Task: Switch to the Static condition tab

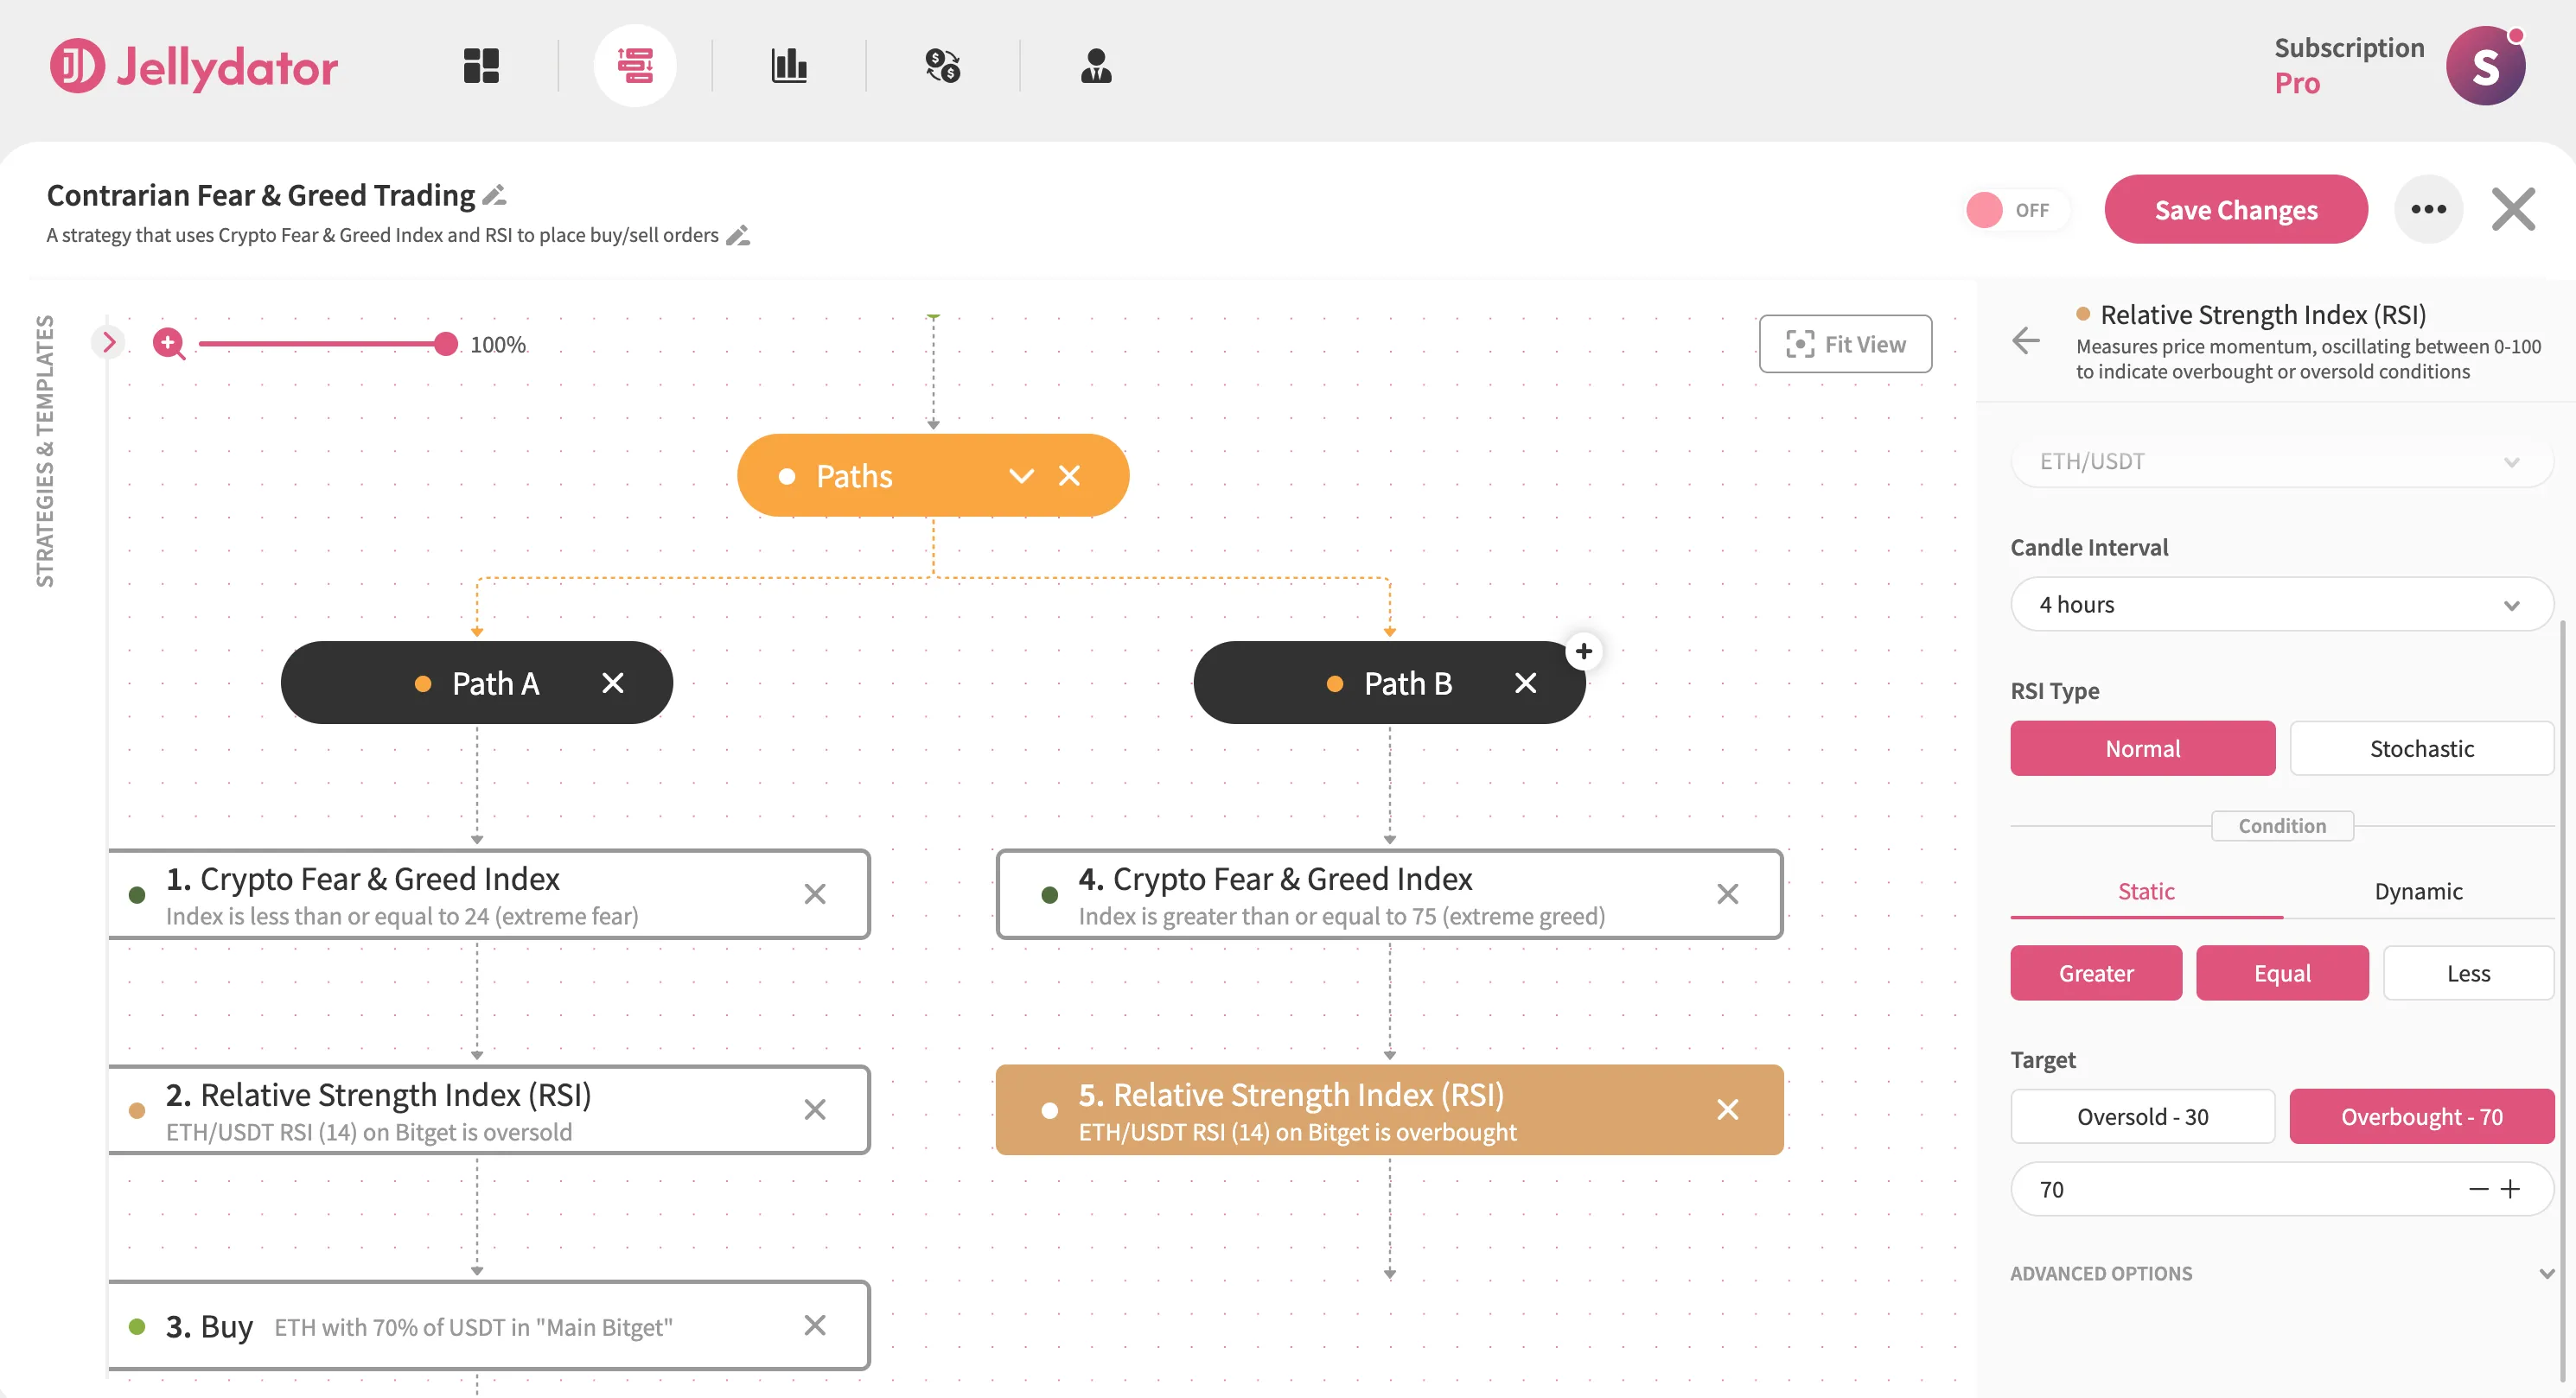Action: (x=2146, y=892)
